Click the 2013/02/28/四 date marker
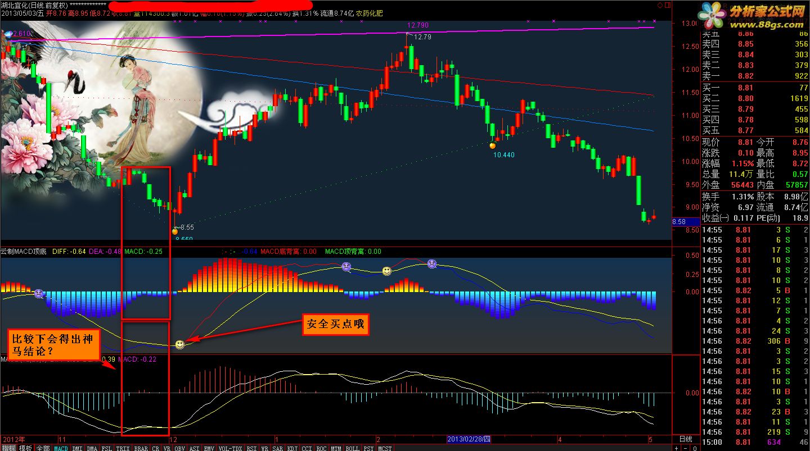Viewport: 810px width, 451px height. click(x=469, y=439)
